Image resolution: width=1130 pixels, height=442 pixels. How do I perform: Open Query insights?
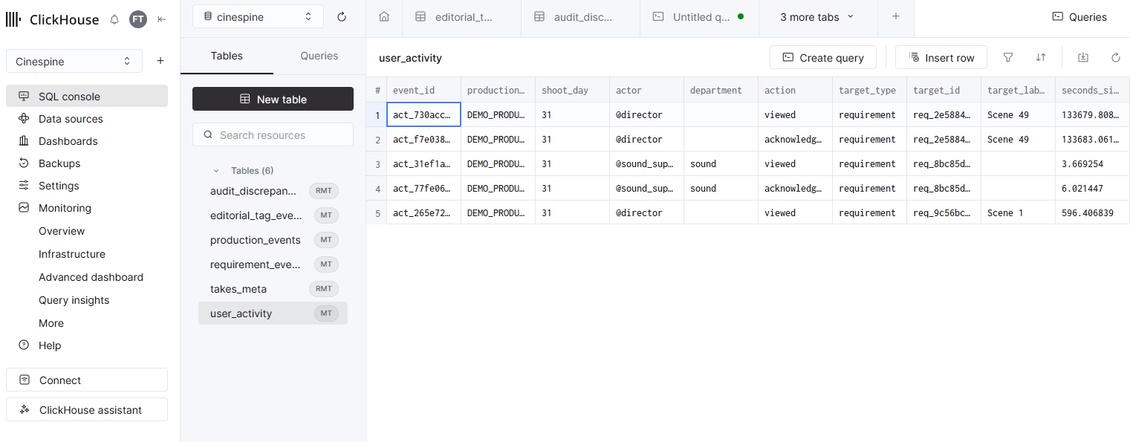pyautogui.click(x=74, y=300)
